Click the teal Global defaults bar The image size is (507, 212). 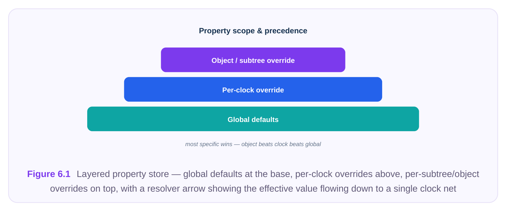(253, 119)
